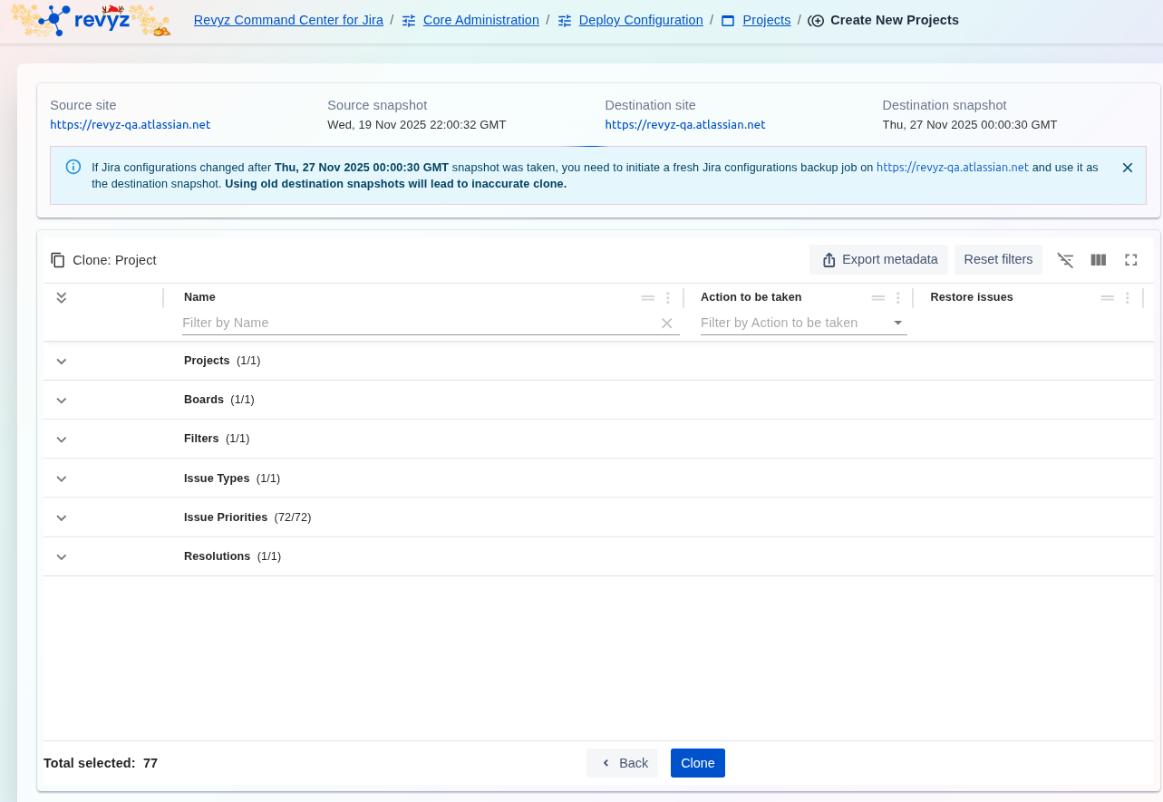Navigate to Deploy Configuration breadcrumb
This screenshot has height=802, width=1163.
pos(640,20)
